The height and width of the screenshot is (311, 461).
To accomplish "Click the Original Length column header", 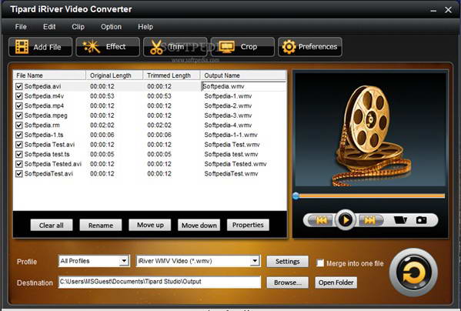I will click(115, 75).
